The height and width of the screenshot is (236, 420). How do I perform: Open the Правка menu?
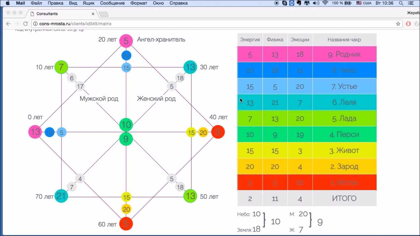click(55, 3)
